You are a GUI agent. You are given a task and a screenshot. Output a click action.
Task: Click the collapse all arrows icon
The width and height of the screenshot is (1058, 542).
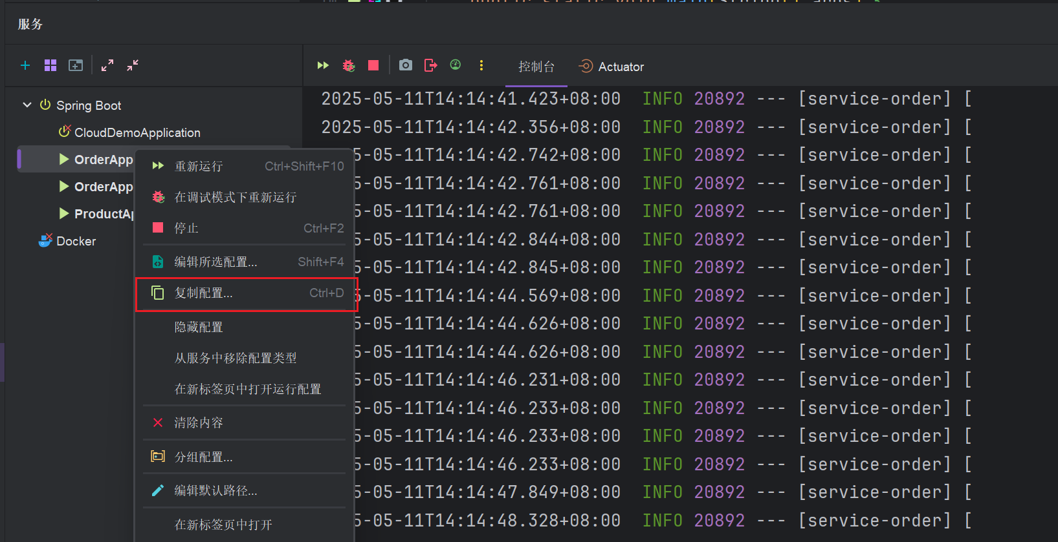click(133, 65)
